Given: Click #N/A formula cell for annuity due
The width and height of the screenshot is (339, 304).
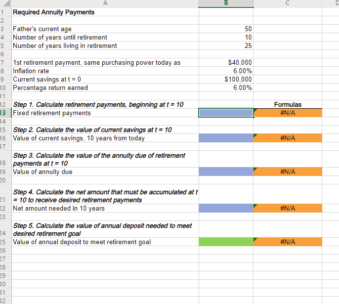Looking at the screenshot, I should 288,172.
